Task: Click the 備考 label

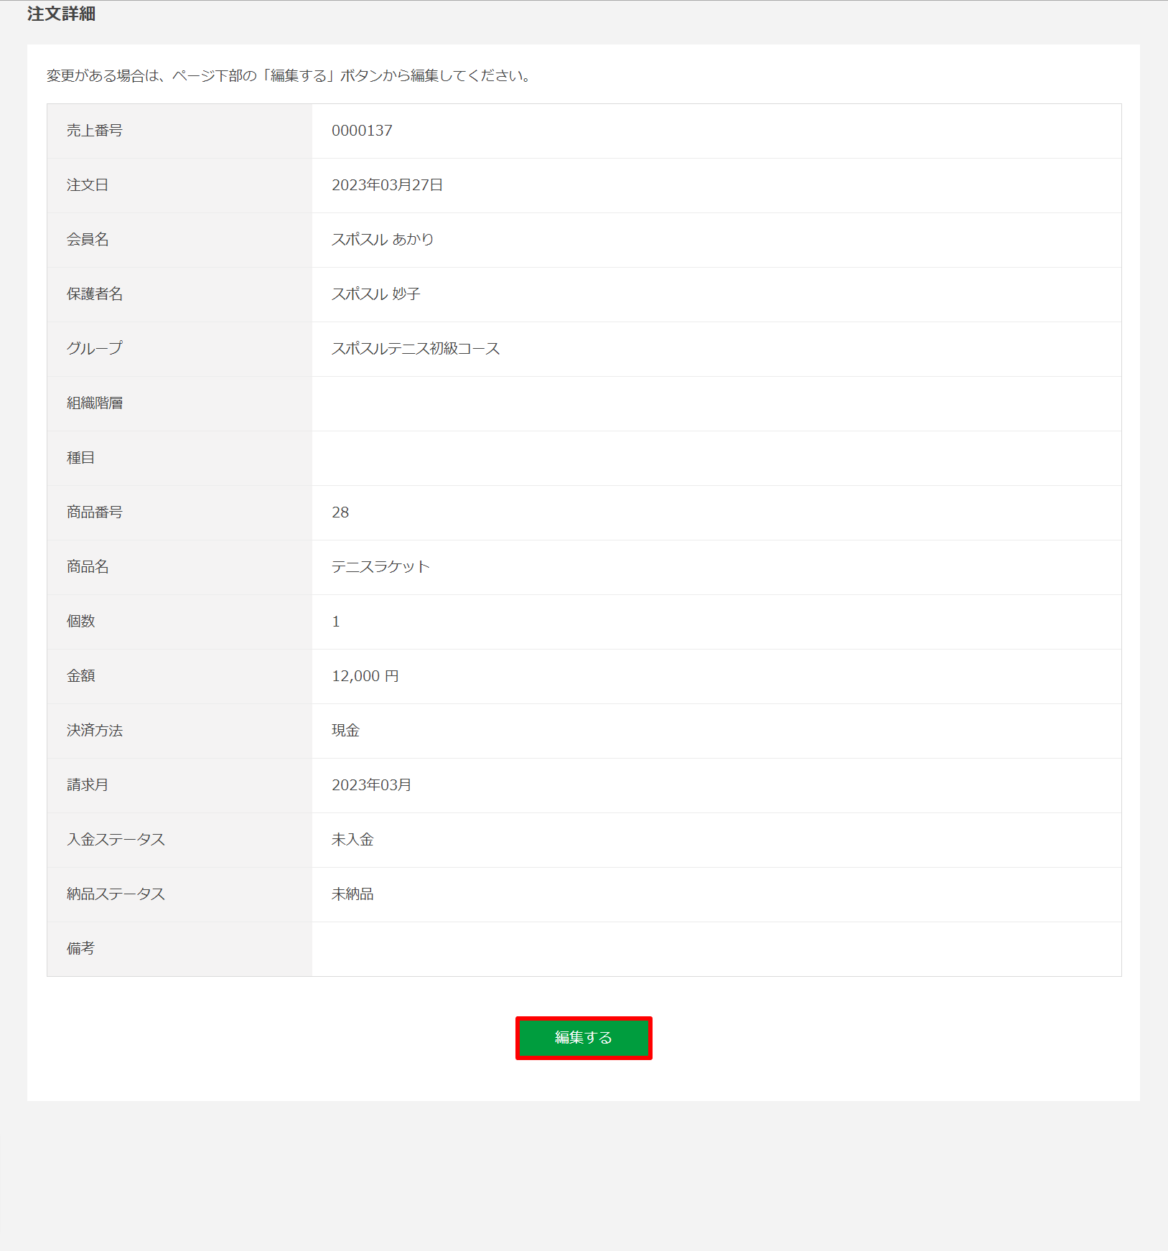Action: [x=80, y=949]
